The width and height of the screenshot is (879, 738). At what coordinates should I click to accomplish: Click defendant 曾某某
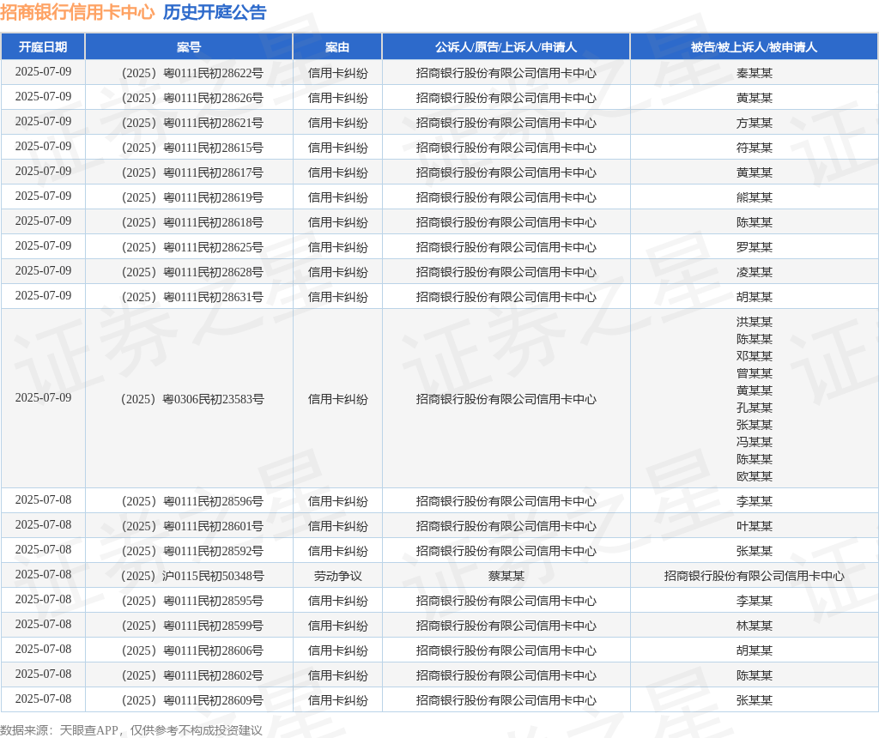coord(754,373)
